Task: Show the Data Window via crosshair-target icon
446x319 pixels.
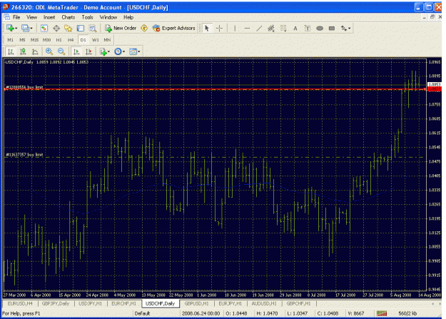Action: tap(56, 28)
